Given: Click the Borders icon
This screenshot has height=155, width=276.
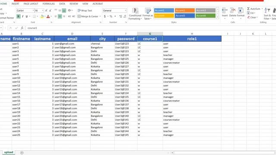Looking at the screenshot, I should tap(34, 16).
